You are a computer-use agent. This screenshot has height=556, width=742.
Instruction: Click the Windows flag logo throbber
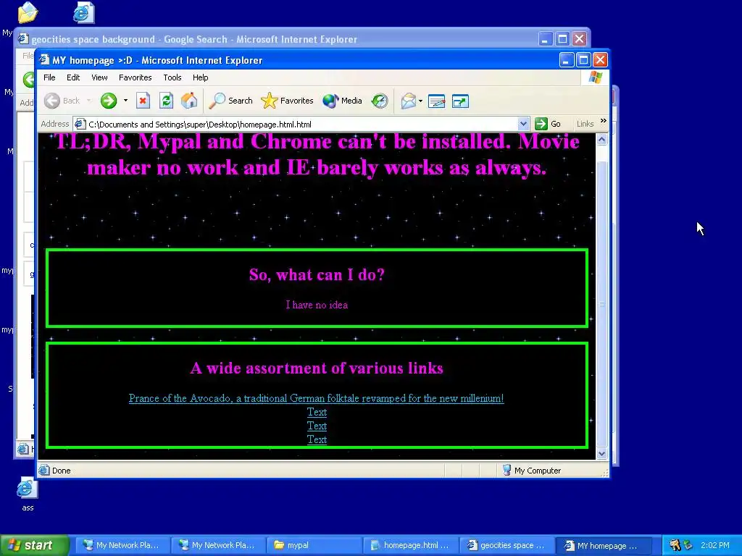click(x=596, y=77)
